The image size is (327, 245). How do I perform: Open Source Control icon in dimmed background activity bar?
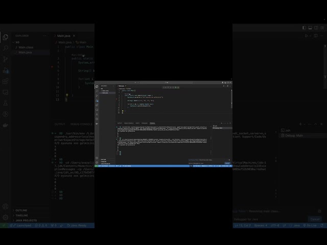click(x=6, y=59)
